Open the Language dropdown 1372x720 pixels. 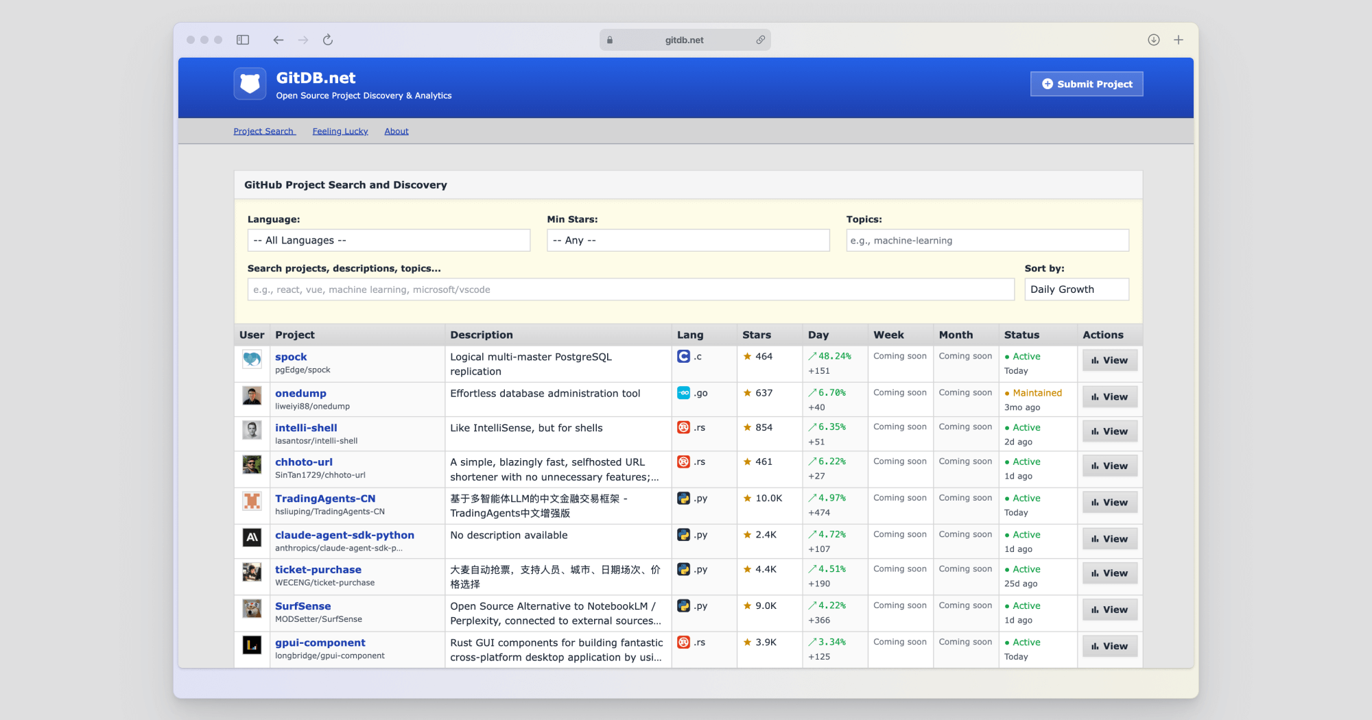tap(388, 240)
